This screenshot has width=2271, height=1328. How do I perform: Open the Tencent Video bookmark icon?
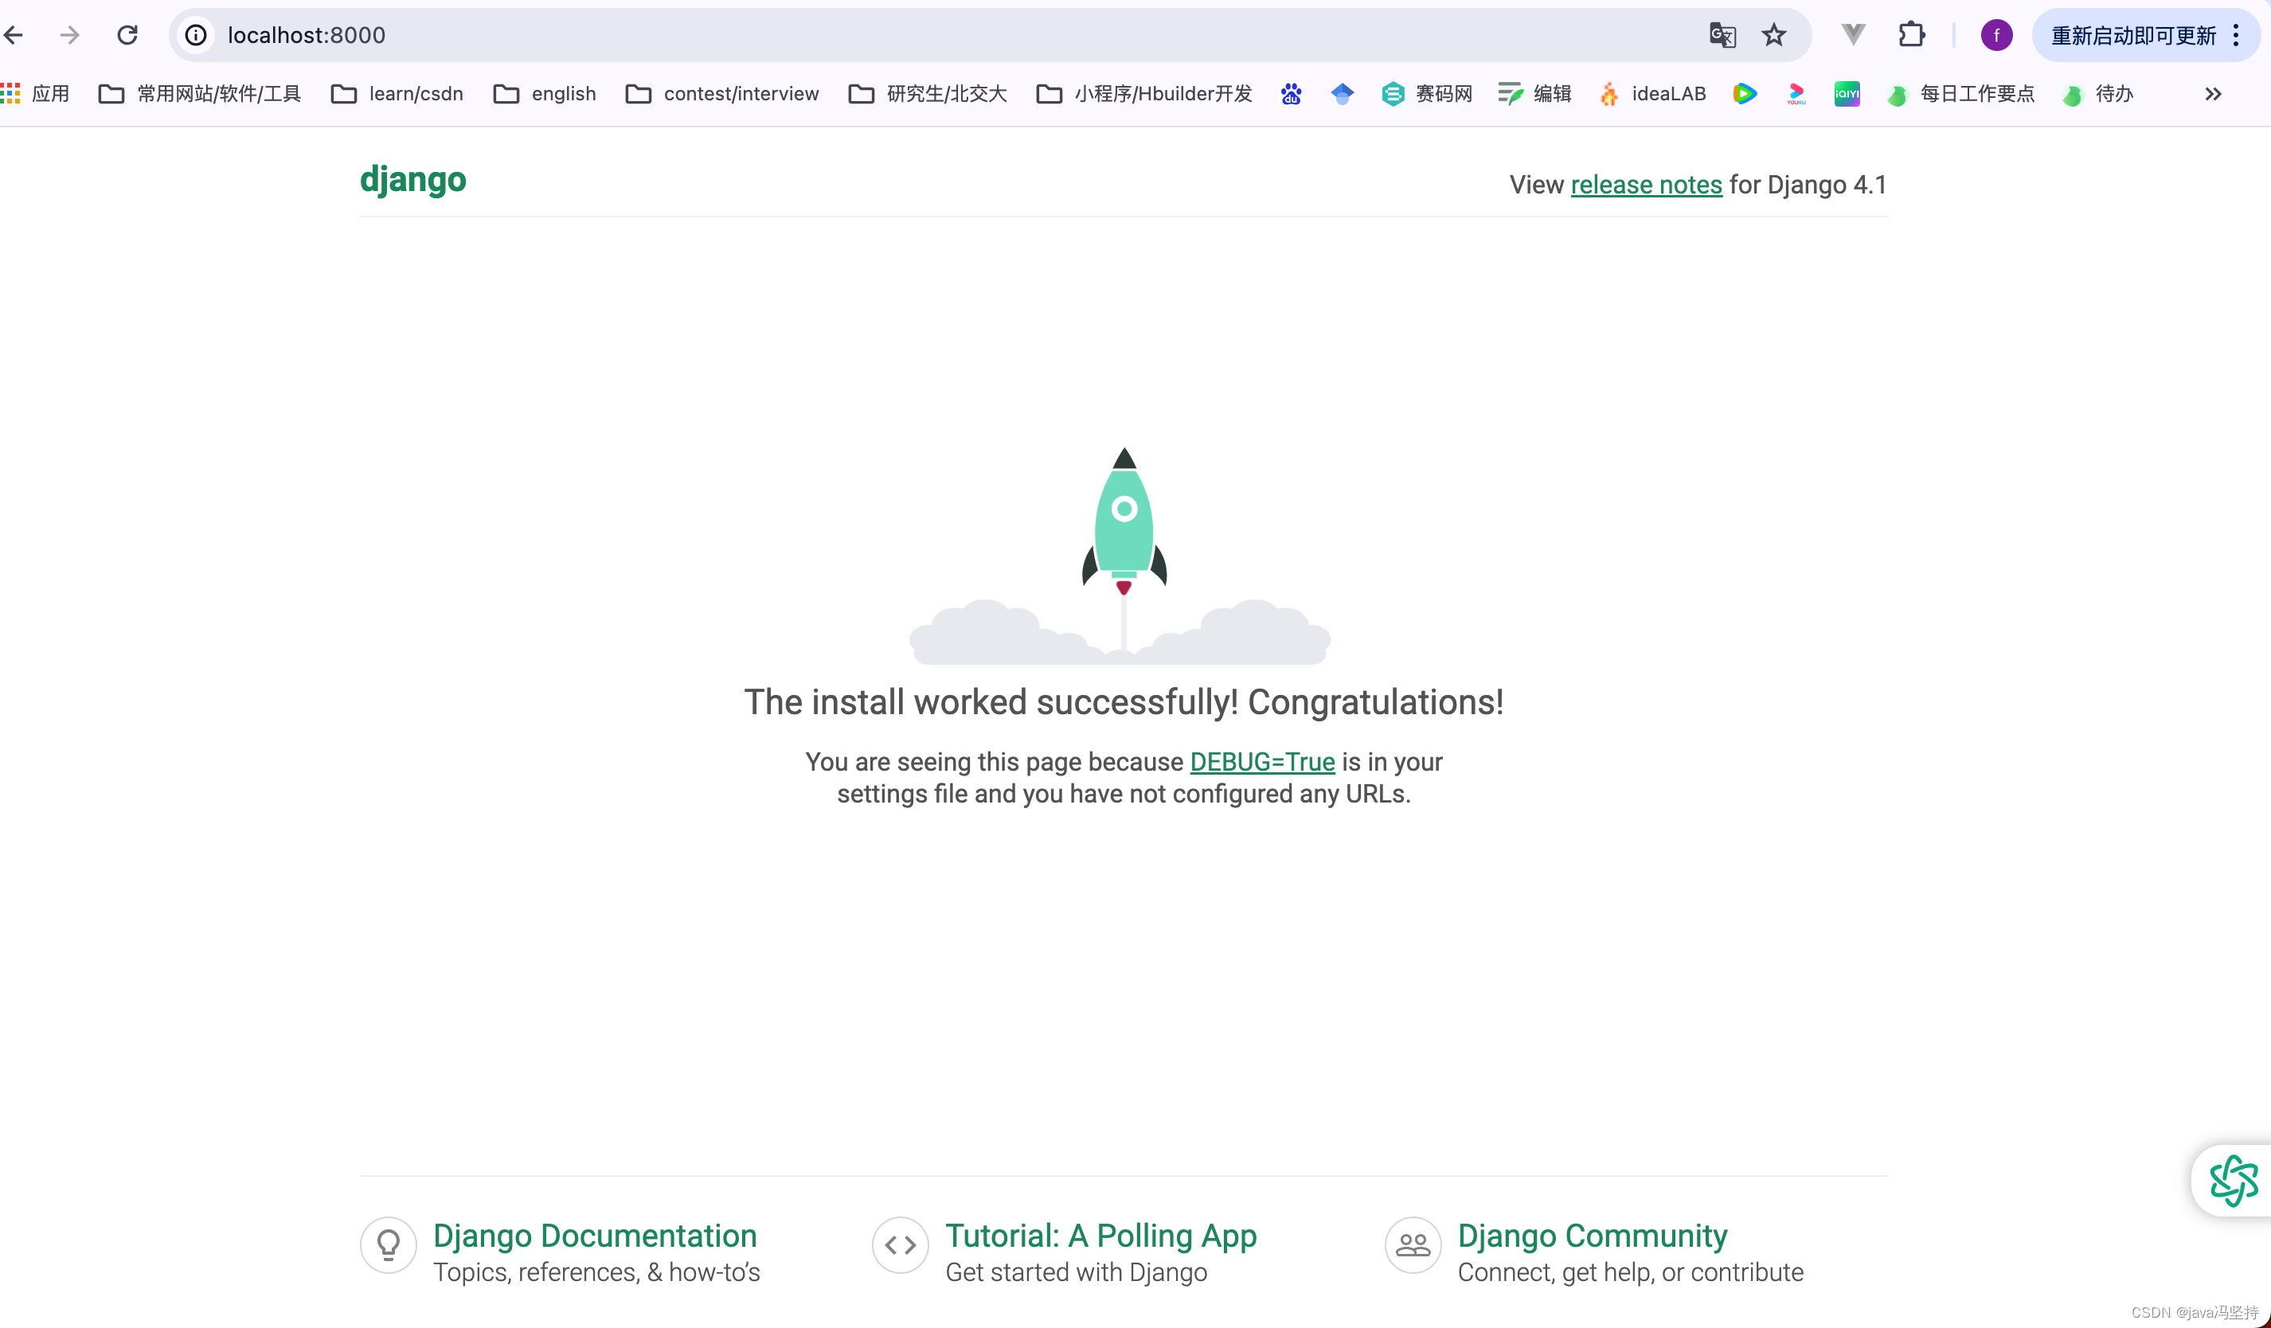pyautogui.click(x=1745, y=94)
